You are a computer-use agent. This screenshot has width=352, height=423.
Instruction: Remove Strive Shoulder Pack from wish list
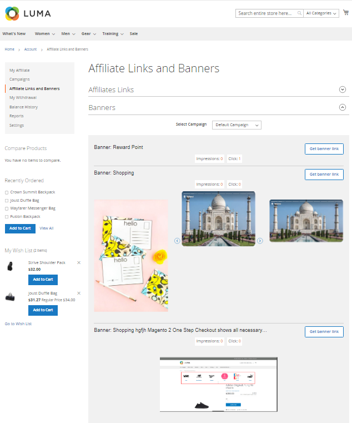pyautogui.click(x=79, y=262)
